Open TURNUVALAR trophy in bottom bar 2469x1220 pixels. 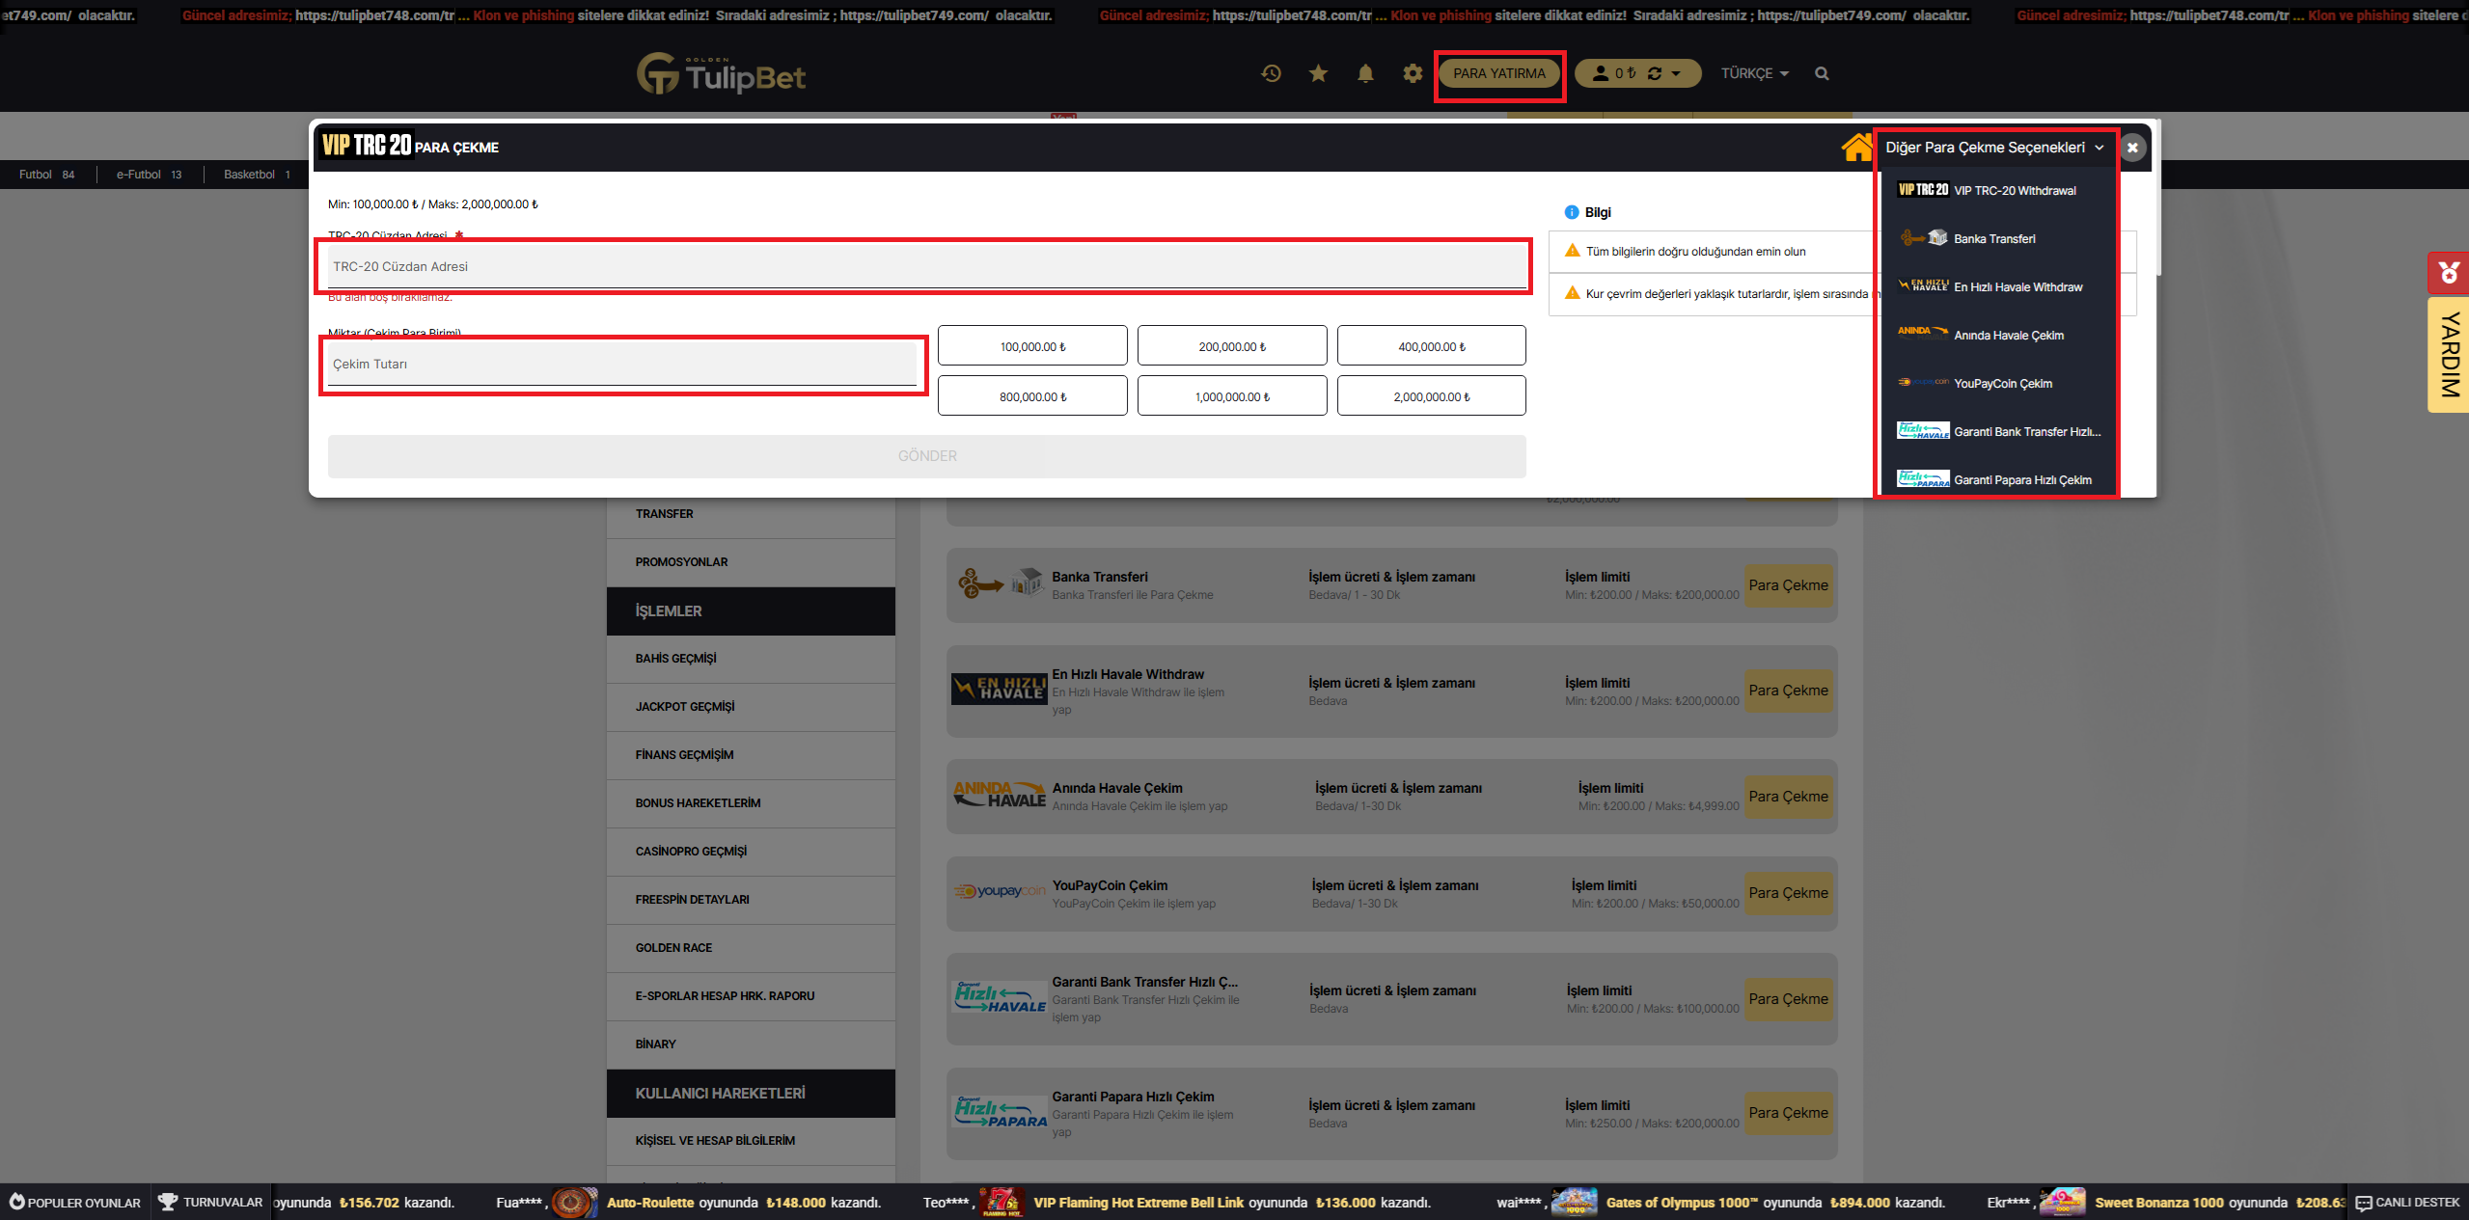210,1202
